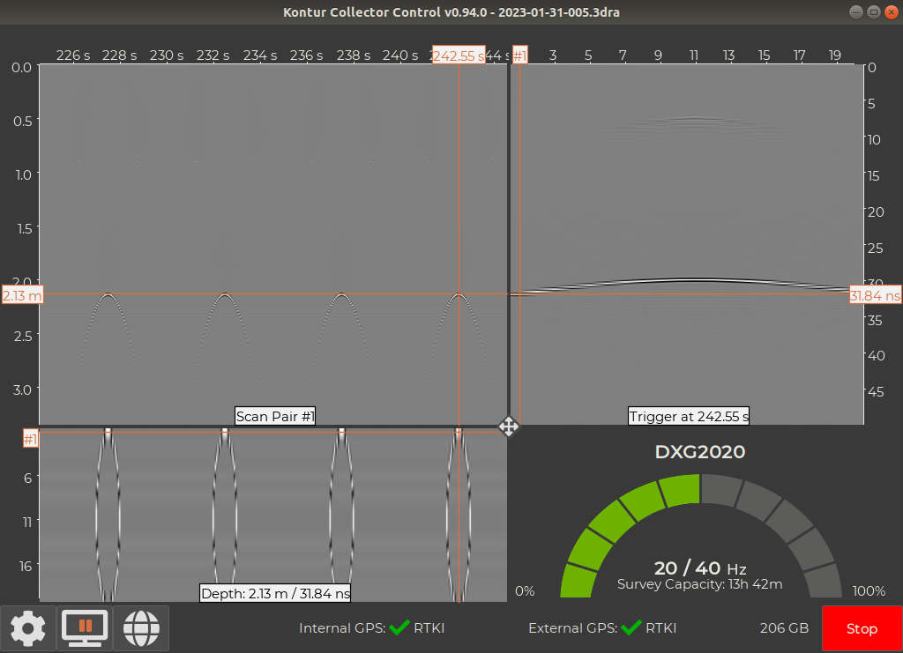This screenshot has width=903, height=653.
Task: Maximize the Kontur Collector Control window
Action: click(874, 12)
